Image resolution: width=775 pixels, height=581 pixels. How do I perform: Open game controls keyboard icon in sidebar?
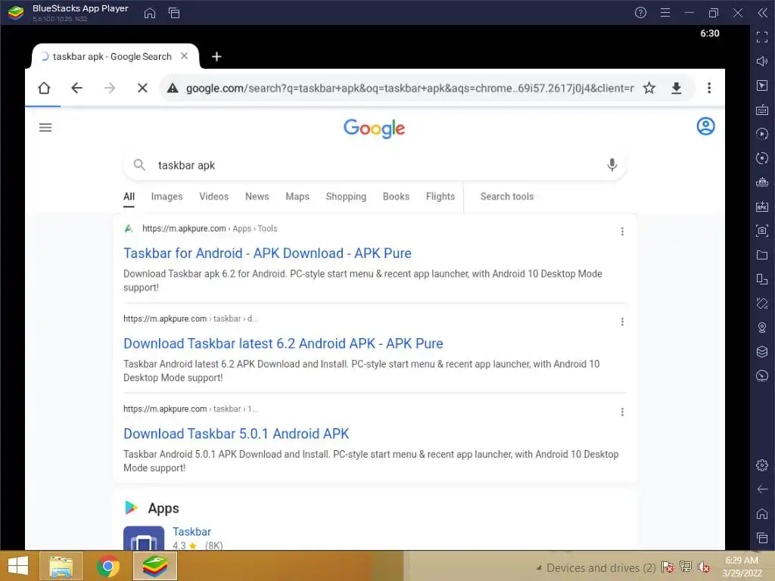pos(762,110)
